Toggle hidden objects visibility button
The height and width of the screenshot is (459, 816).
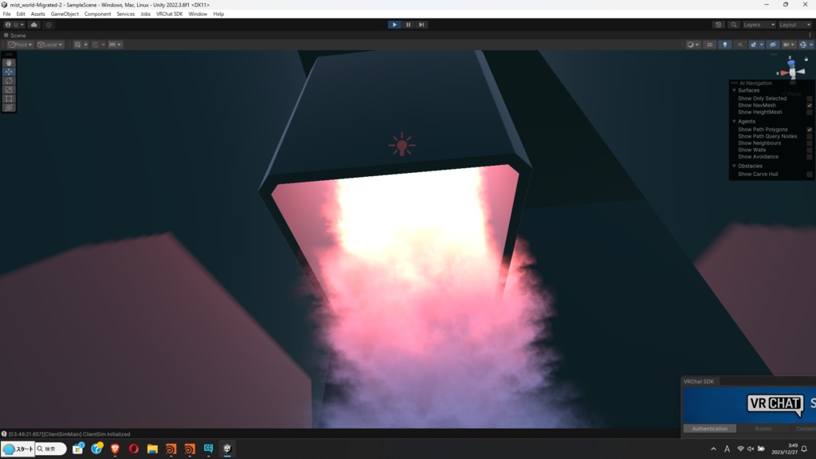pos(773,45)
